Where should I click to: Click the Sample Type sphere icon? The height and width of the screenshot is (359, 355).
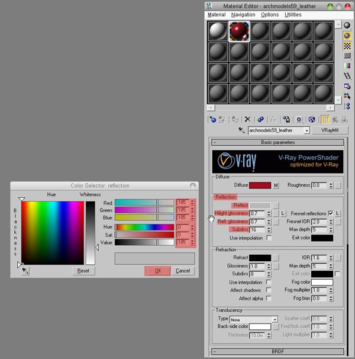[x=347, y=25]
